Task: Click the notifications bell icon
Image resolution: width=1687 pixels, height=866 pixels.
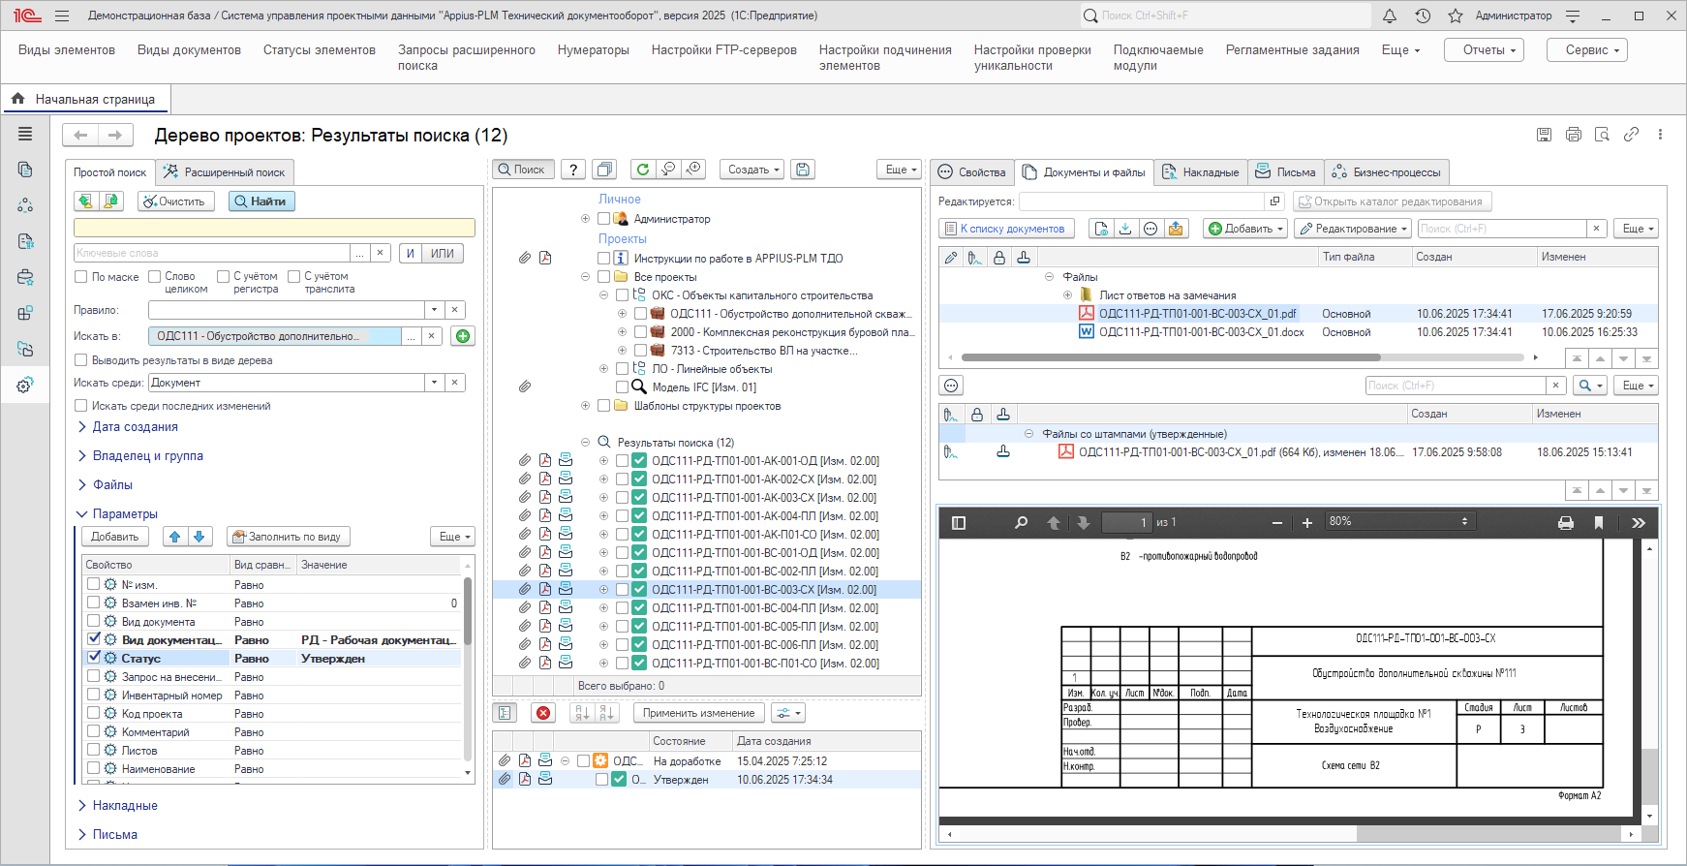Action: [1390, 16]
